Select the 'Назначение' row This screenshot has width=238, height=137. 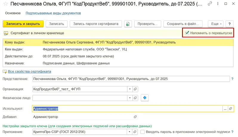pos(118,63)
